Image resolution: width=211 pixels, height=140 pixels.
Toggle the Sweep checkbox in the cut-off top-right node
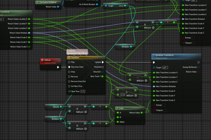(193, 38)
